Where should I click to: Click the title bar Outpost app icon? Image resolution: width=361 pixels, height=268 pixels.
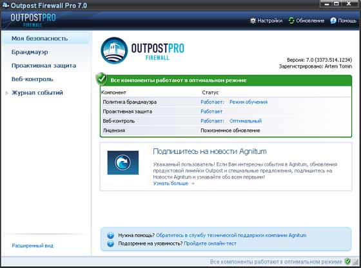[6, 5]
